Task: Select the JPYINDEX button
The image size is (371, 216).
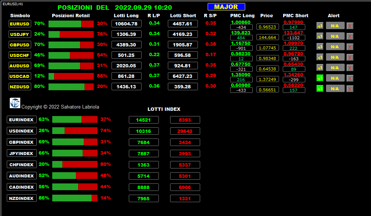Action: click(x=21, y=153)
